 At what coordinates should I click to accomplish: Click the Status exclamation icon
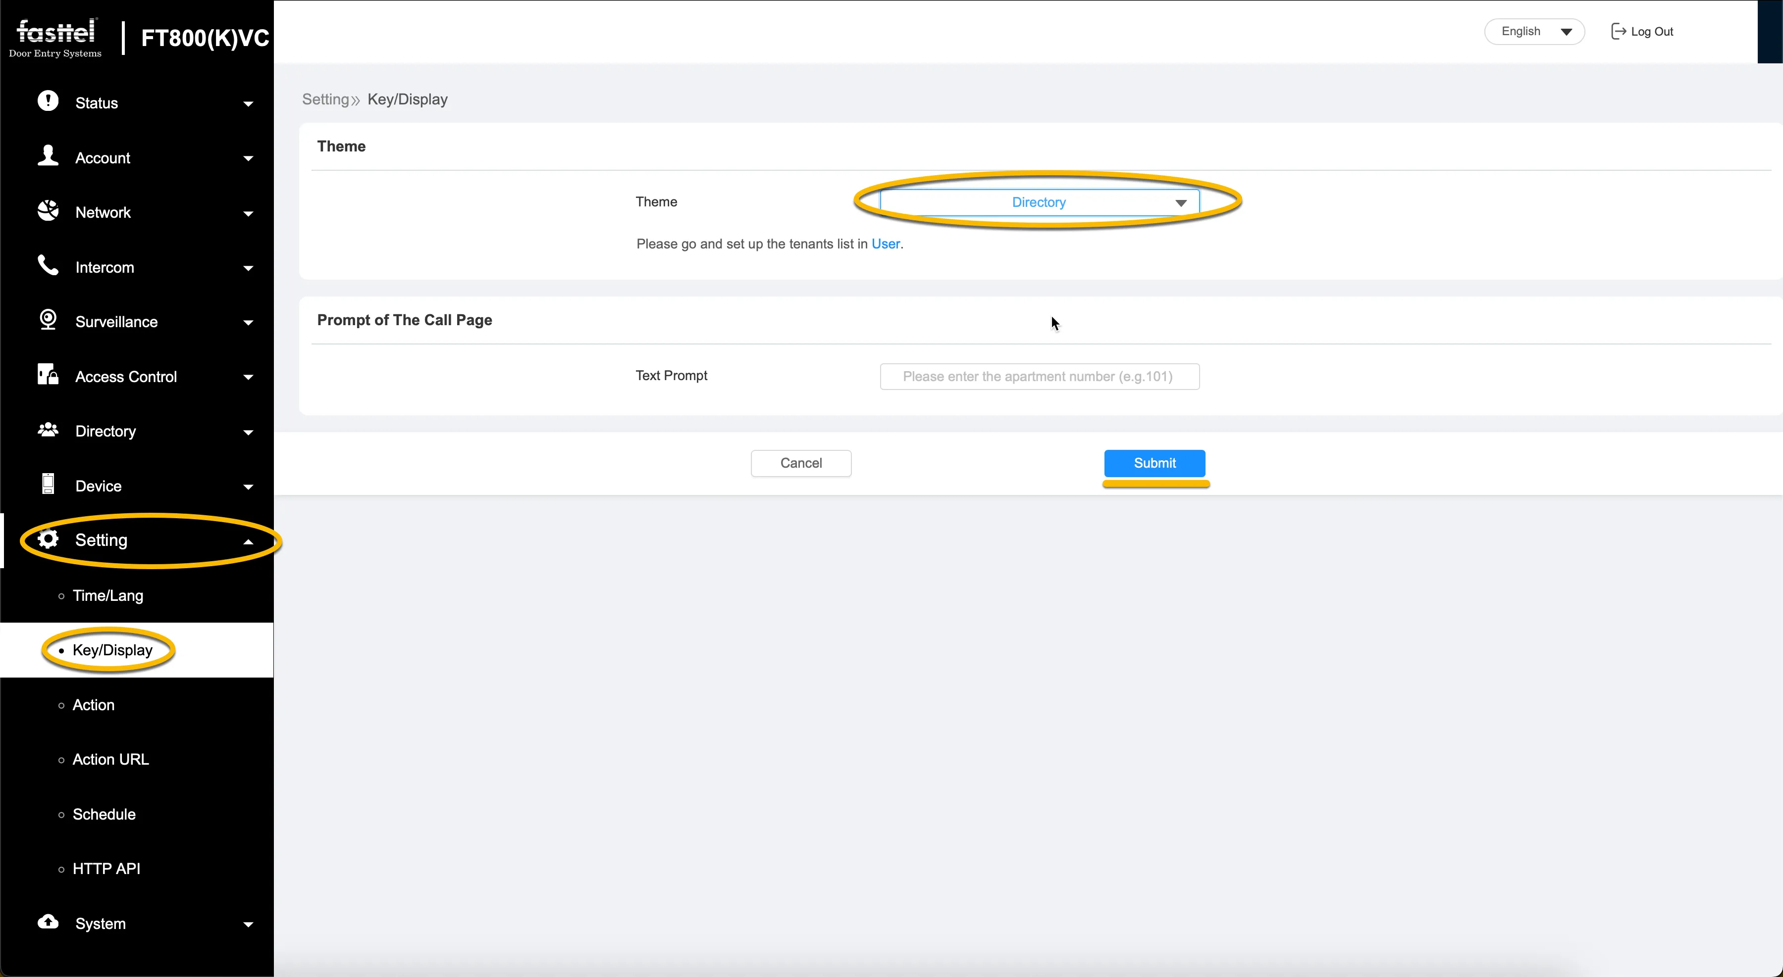[48, 101]
